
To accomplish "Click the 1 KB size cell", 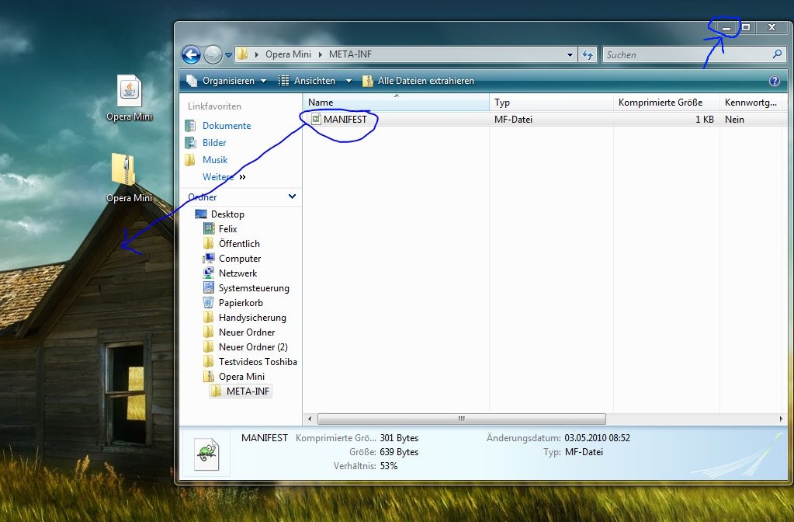I will tap(705, 120).
